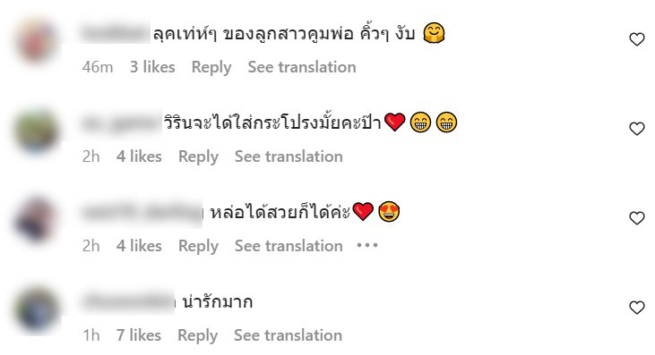Like the 46m comment with heart icon
Viewport: 655px width, 355px height.
coord(636,39)
